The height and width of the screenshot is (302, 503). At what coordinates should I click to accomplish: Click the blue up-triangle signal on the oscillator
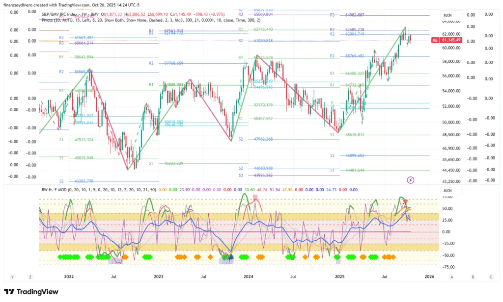[x=231, y=256]
